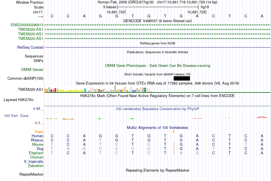This screenshot has height=181, width=271.
Task: Select the Rhesus alignment row label
Action: [x=37, y=140]
